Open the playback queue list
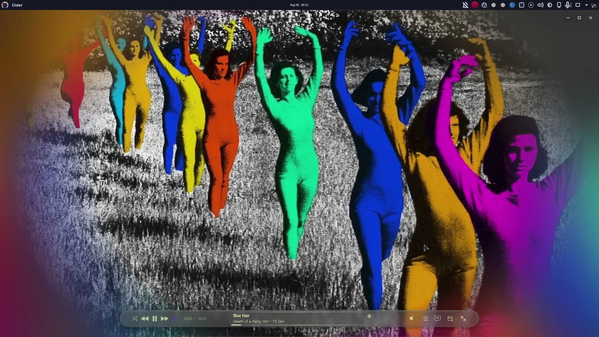 (x=425, y=319)
